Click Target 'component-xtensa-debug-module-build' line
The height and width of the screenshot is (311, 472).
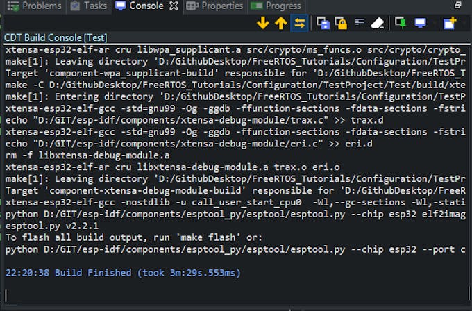[x=235, y=191]
